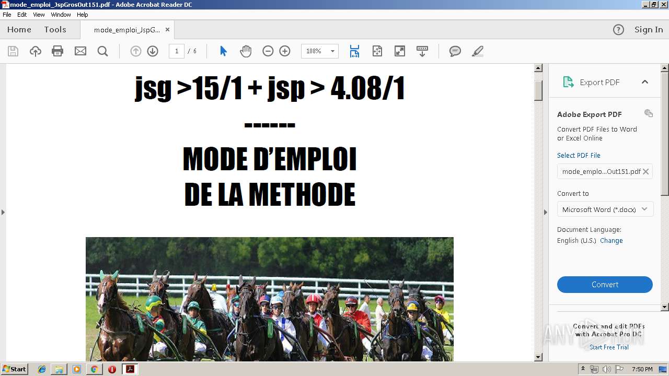Viewport: 669px width, 376px height.
Task: Open Internet Explorer from taskbar
Action: click(x=42, y=369)
